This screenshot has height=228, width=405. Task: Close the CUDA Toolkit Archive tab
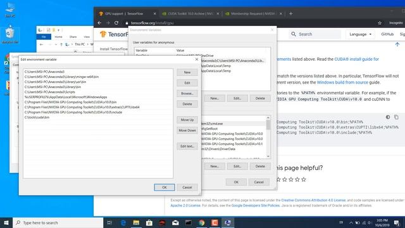[218, 14]
